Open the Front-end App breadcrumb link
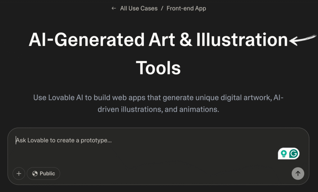 [x=186, y=8]
